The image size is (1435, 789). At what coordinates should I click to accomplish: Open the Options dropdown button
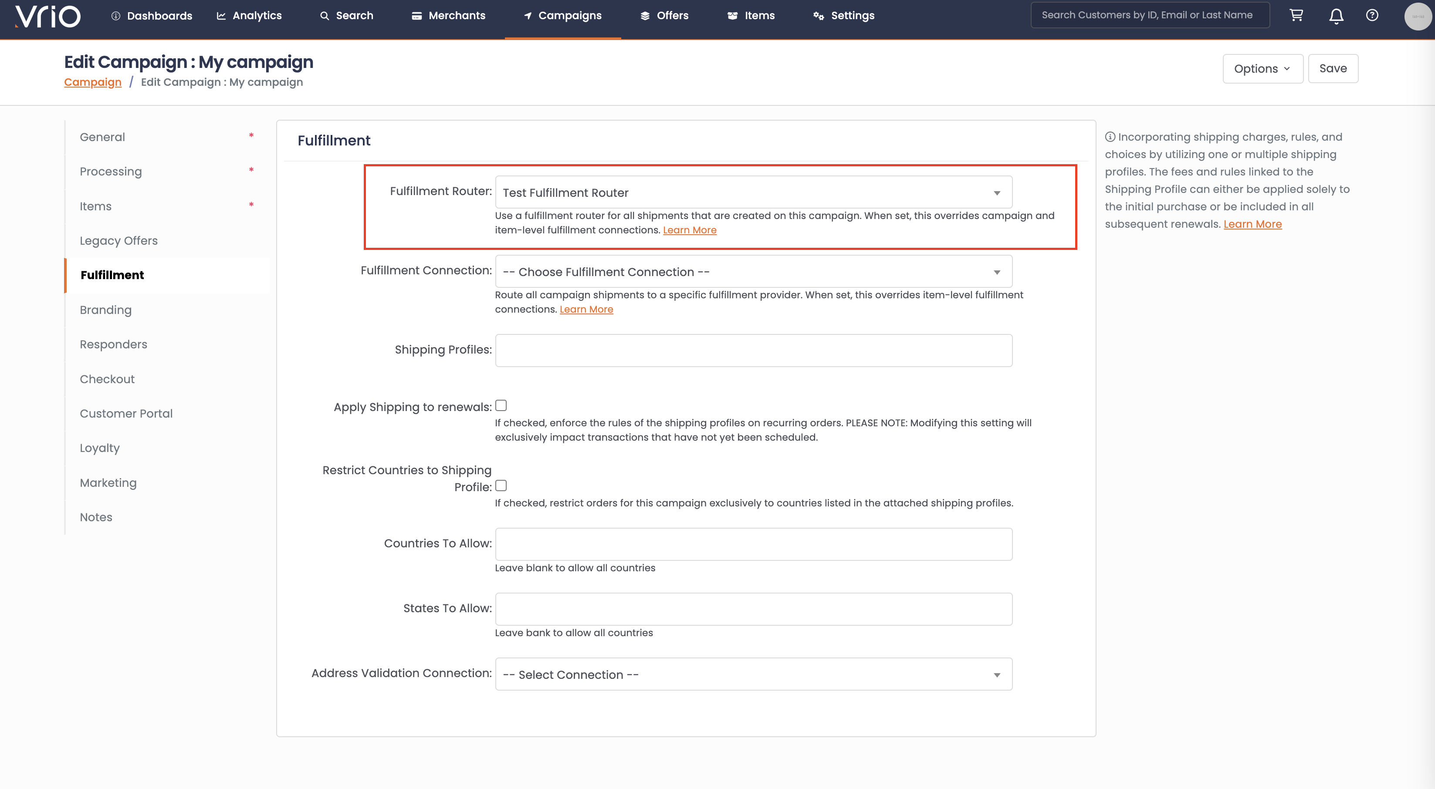[1262, 68]
